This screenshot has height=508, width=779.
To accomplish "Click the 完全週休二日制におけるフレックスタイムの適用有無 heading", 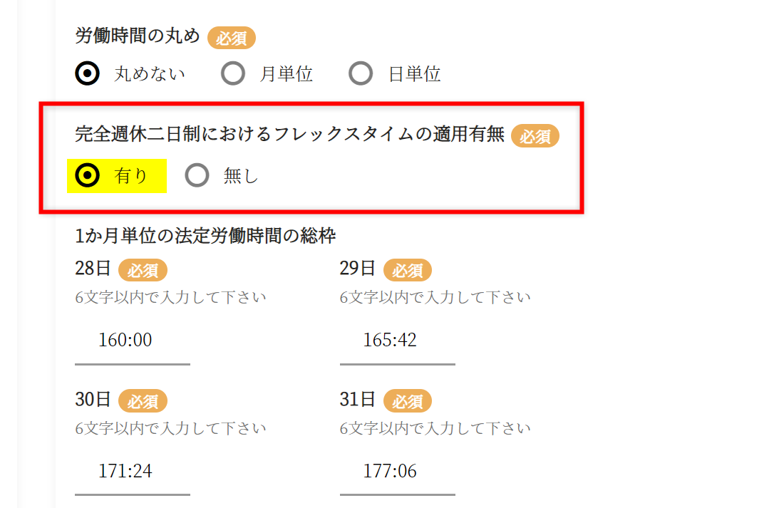I will [x=289, y=135].
